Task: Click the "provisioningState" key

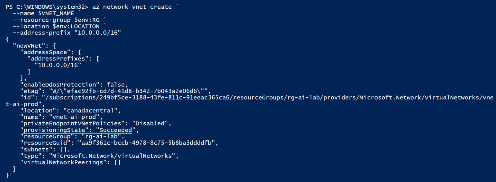Action: [54, 130]
